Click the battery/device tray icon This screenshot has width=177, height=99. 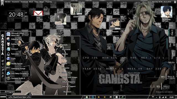[x=160, y=97]
